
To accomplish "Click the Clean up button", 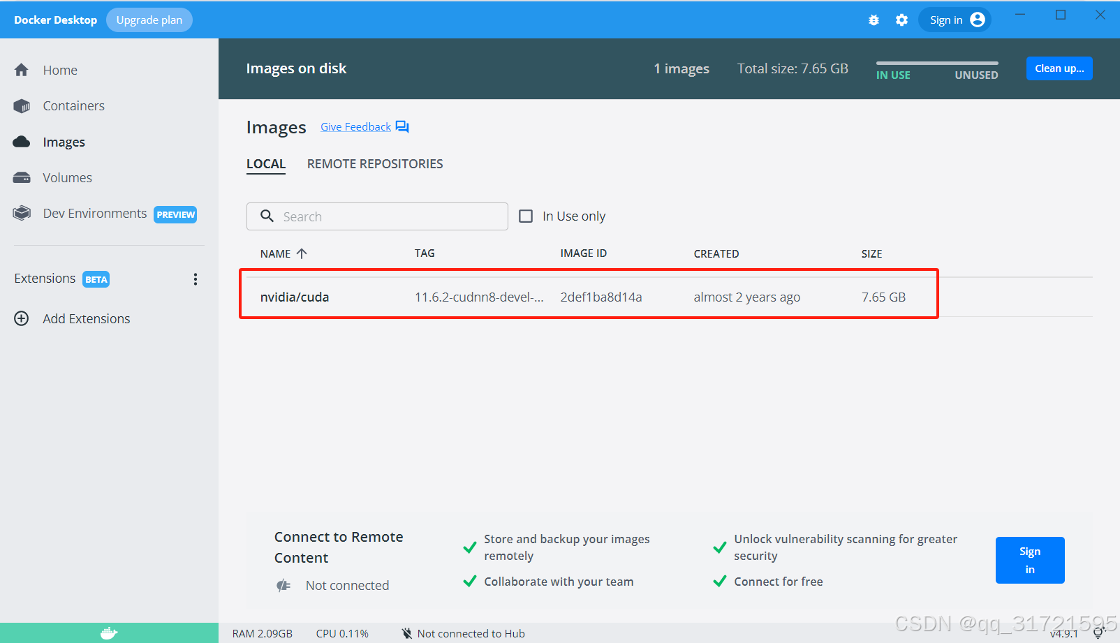I will (x=1059, y=68).
